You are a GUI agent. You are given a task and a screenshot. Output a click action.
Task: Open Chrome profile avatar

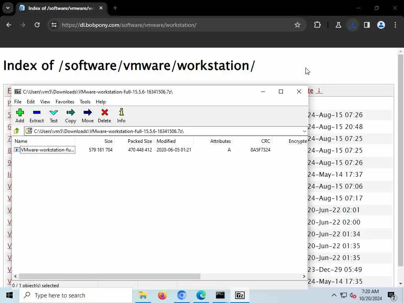click(x=381, y=25)
